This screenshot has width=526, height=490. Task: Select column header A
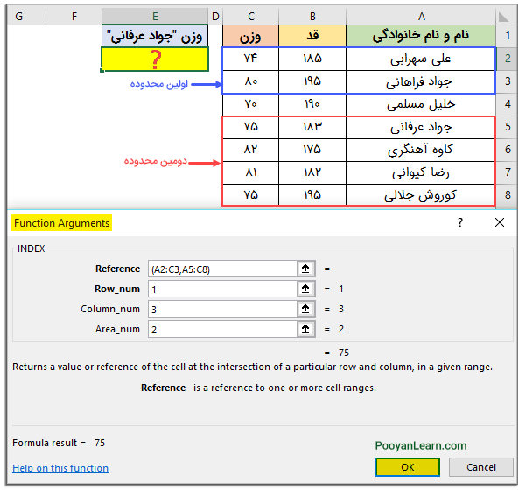tap(421, 16)
